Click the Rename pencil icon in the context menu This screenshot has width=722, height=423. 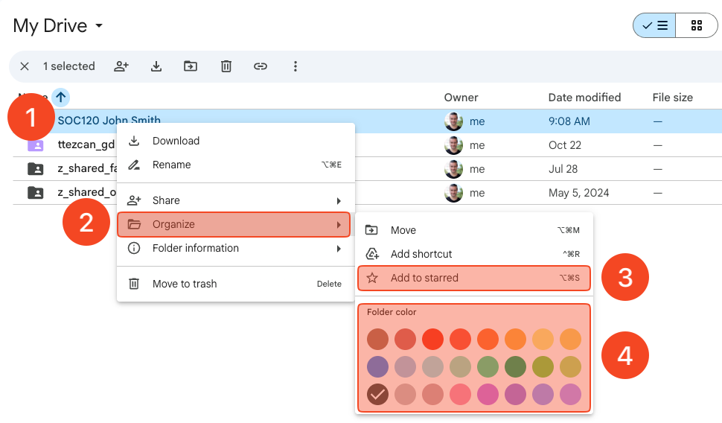pos(134,165)
